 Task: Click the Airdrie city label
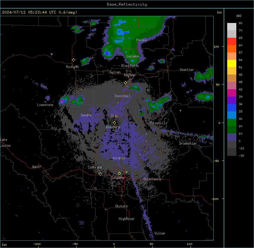(119, 158)
